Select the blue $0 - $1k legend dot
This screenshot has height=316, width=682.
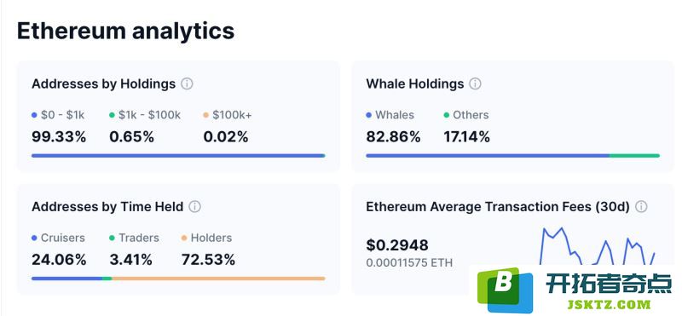pyautogui.click(x=34, y=115)
